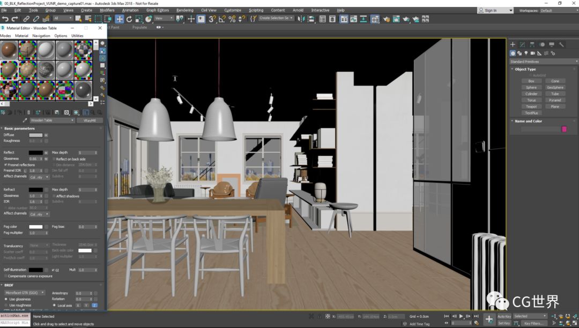This screenshot has height=328, width=579.
Task: Open the Standard Primitives dropdown
Action: (544, 62)
